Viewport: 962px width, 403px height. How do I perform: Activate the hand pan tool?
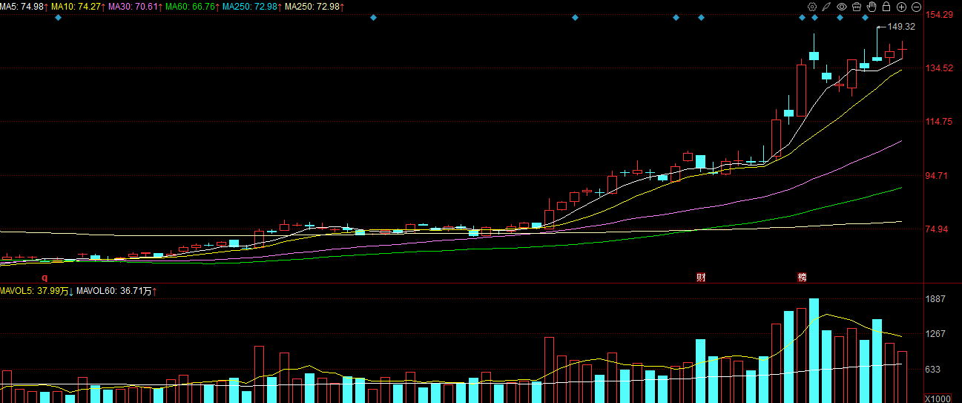coord(872,7)
